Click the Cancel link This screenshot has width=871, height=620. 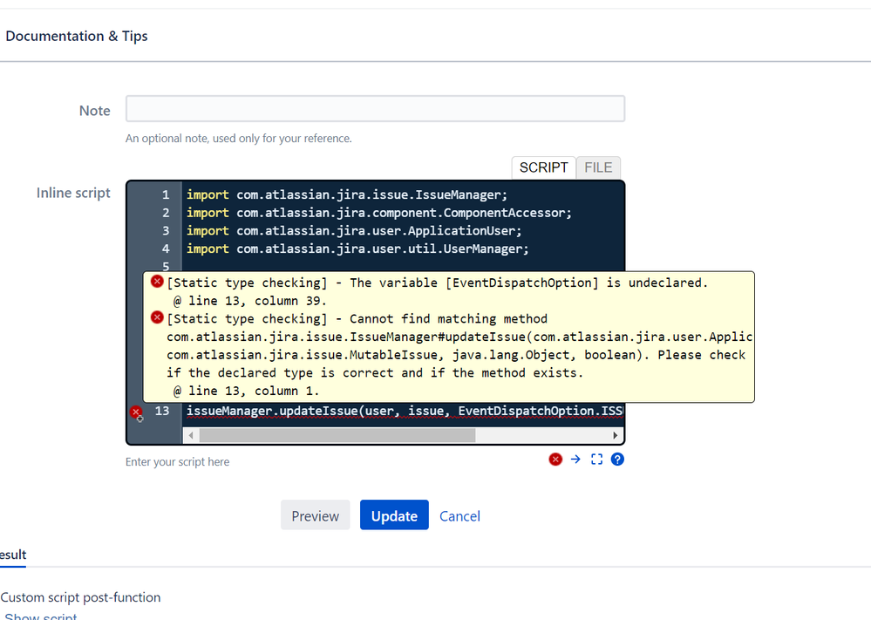click(x=459, y=516)
